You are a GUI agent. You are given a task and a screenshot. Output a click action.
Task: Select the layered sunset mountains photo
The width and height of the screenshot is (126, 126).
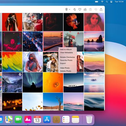(94, 62)
